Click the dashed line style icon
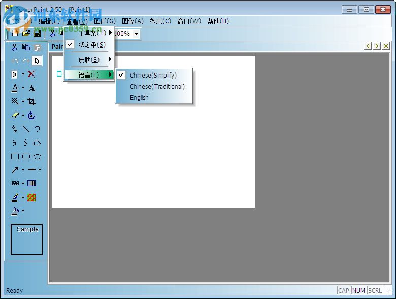 [15, 183]
